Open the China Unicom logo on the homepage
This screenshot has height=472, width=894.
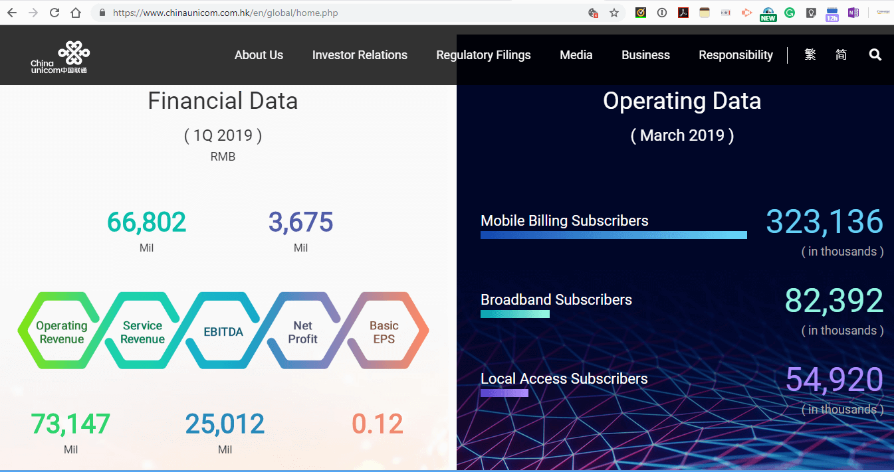[60, 56]
